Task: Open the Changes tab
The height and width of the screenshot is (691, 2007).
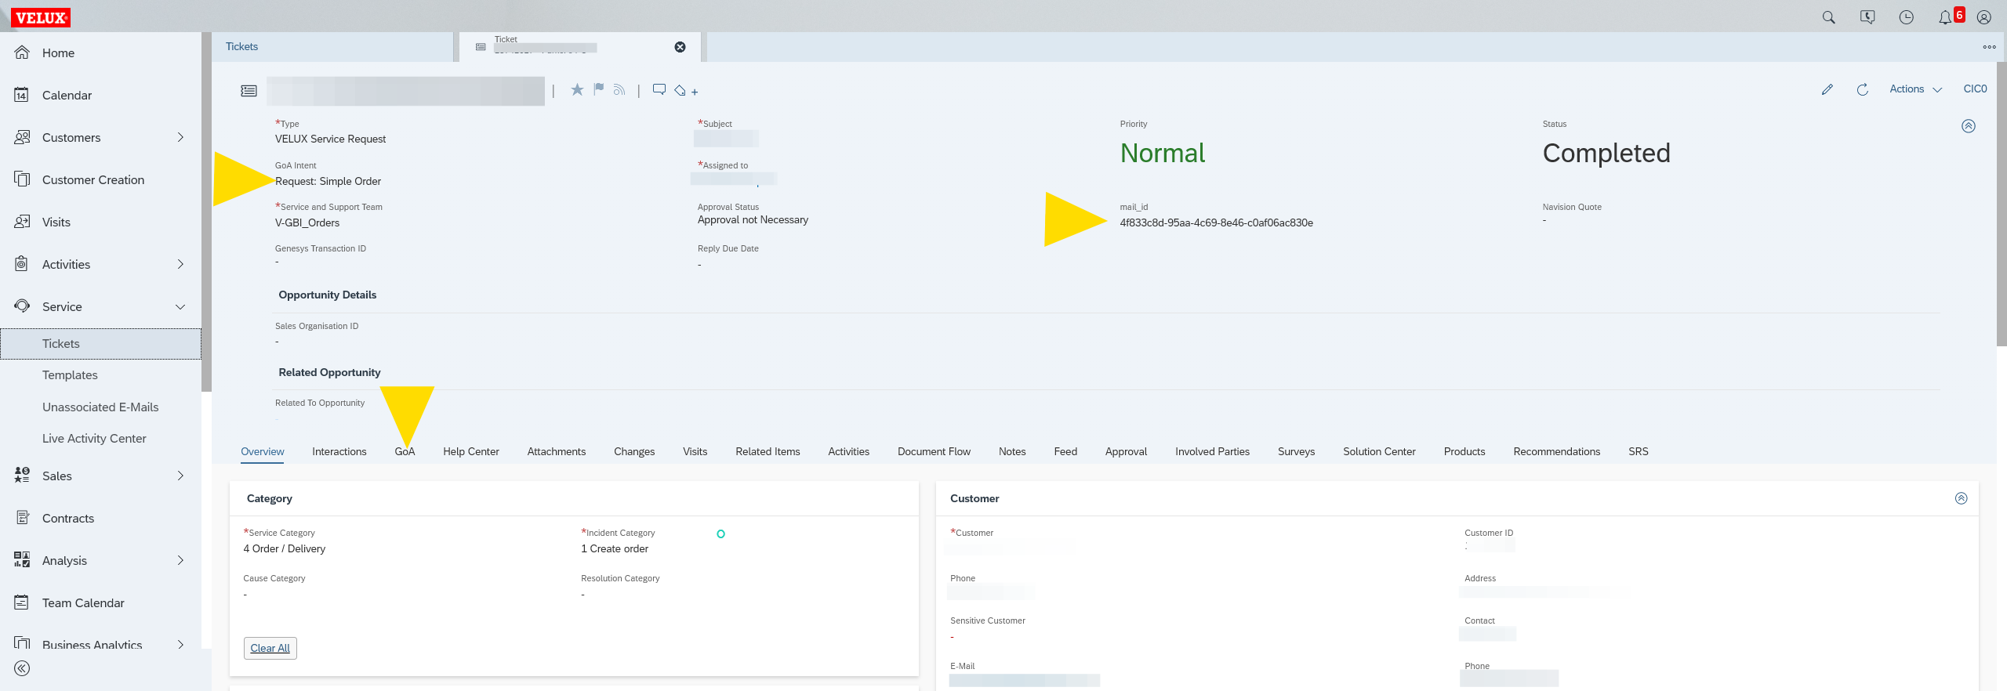Action: click(x=634, y=451)
